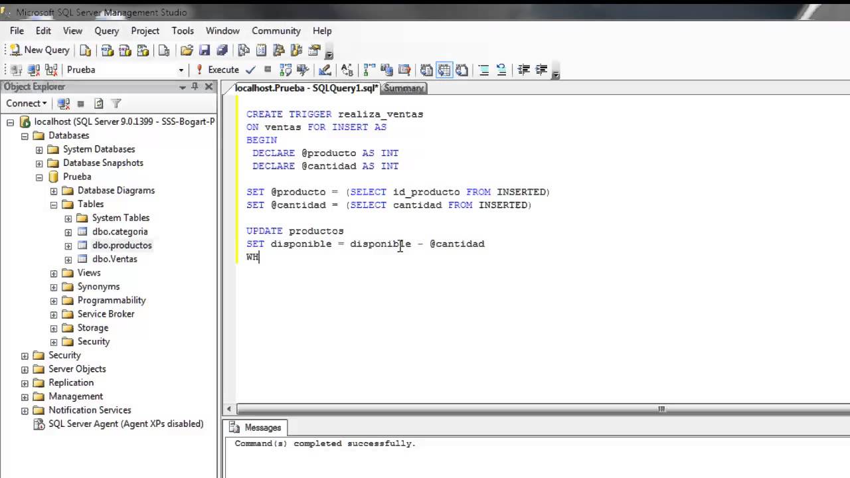Click the Analysis Services DMX Query icon
This screenshot has height=478, width=850.
[125, 50]
